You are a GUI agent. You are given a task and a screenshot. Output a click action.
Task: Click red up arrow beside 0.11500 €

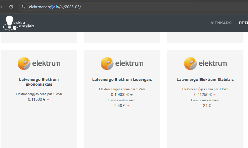[x=48, y=99]
